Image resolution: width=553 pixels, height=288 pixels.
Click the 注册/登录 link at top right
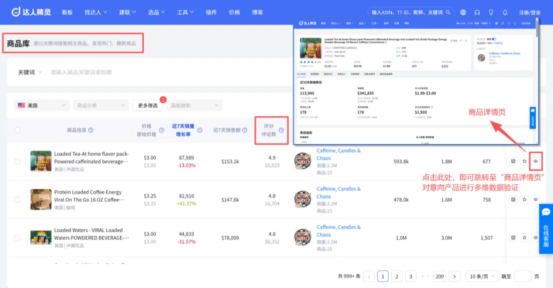(x=530, y=12)
